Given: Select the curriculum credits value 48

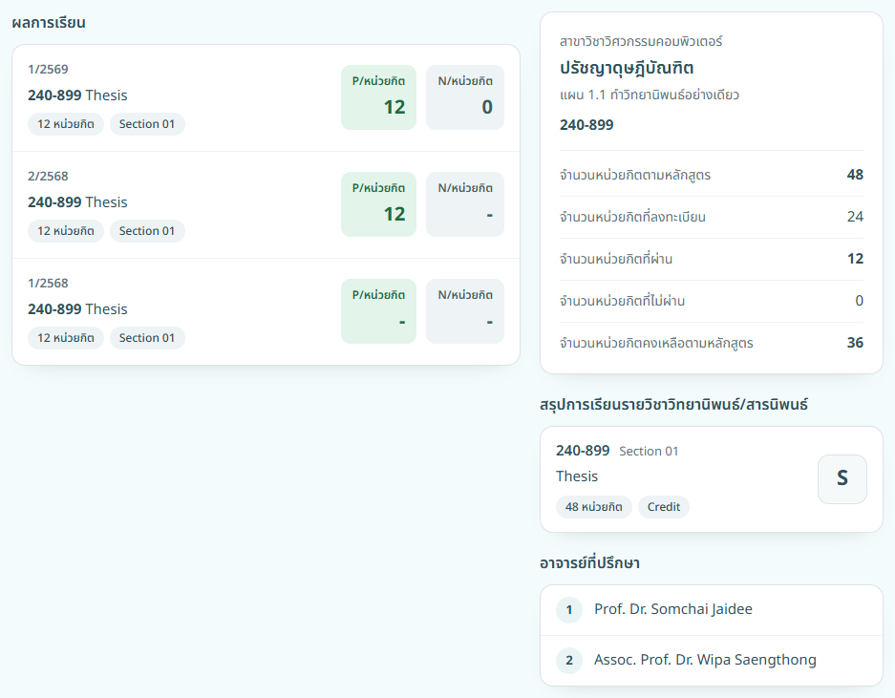Looking at the screenshot, I should (855, 175).
